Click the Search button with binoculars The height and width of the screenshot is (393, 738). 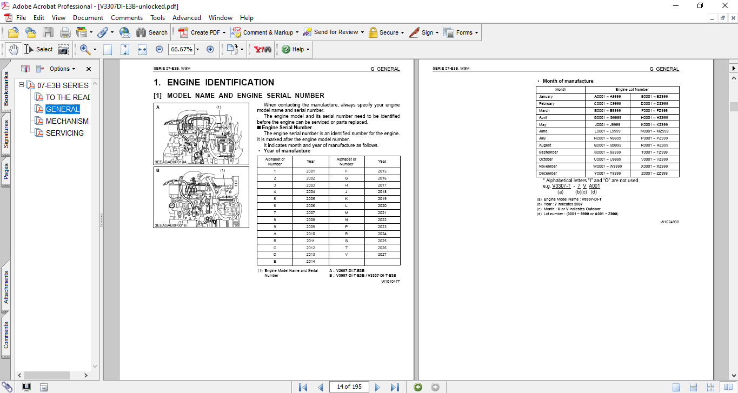pyautogui.click(x=151, y=32)
